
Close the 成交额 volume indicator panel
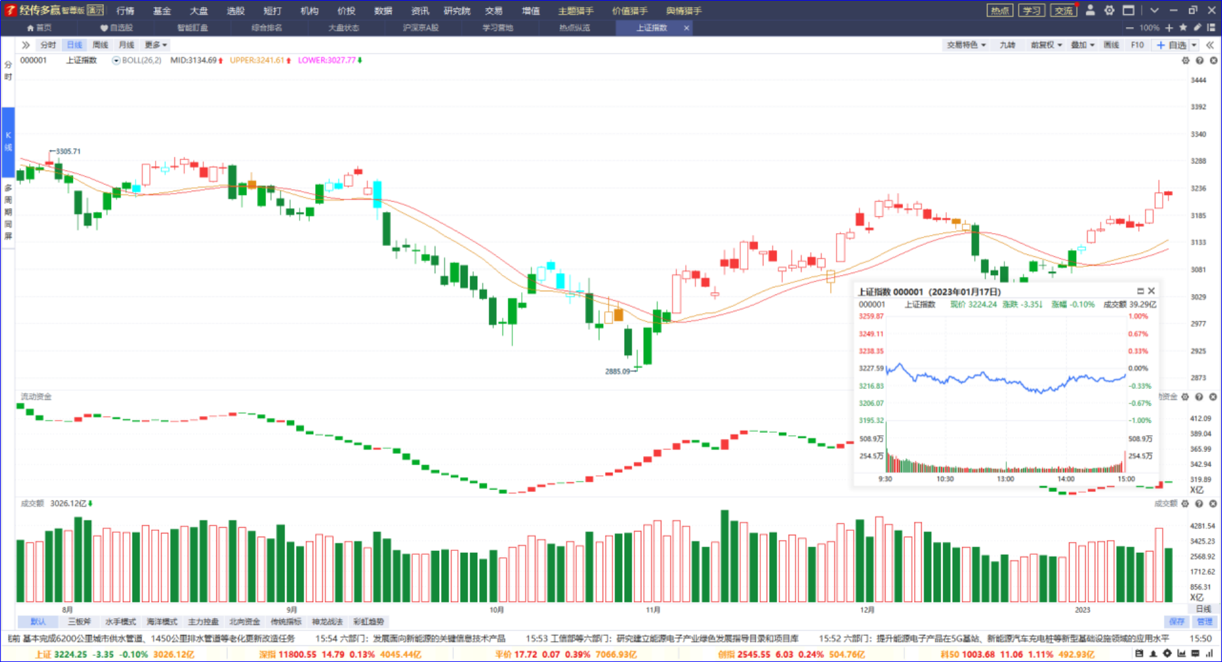[x=1213, y=504]
